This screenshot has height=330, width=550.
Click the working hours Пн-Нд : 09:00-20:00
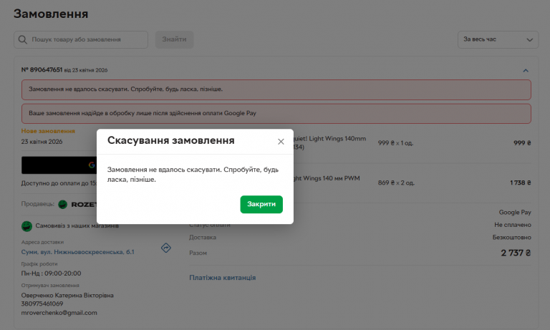(x=51, y=273)
